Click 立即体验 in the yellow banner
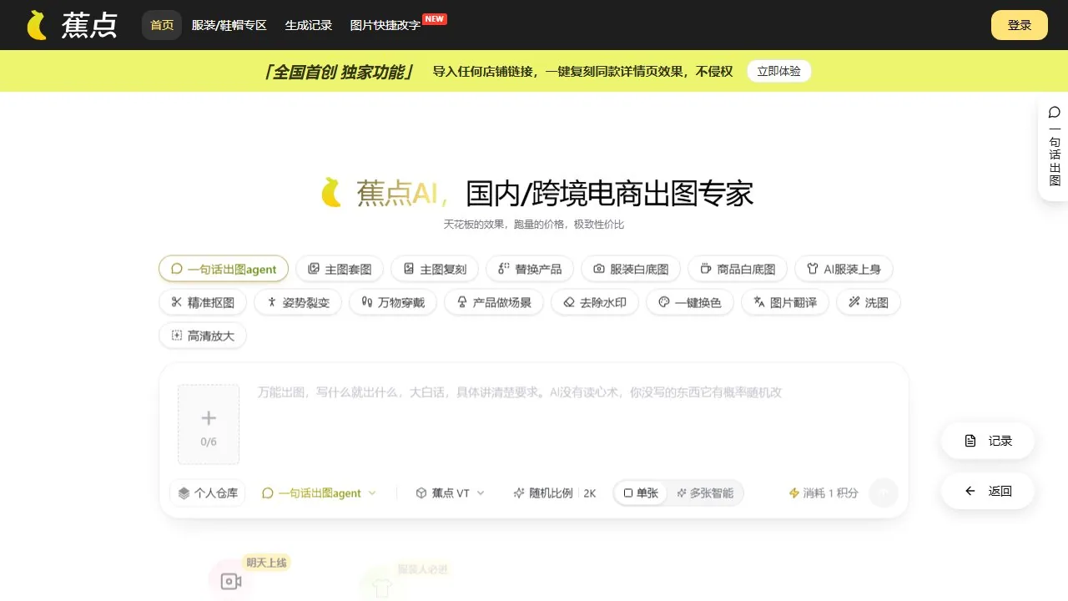 click(778, 72)
